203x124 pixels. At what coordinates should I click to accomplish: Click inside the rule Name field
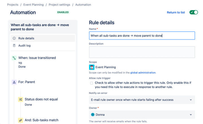[142, 36]
